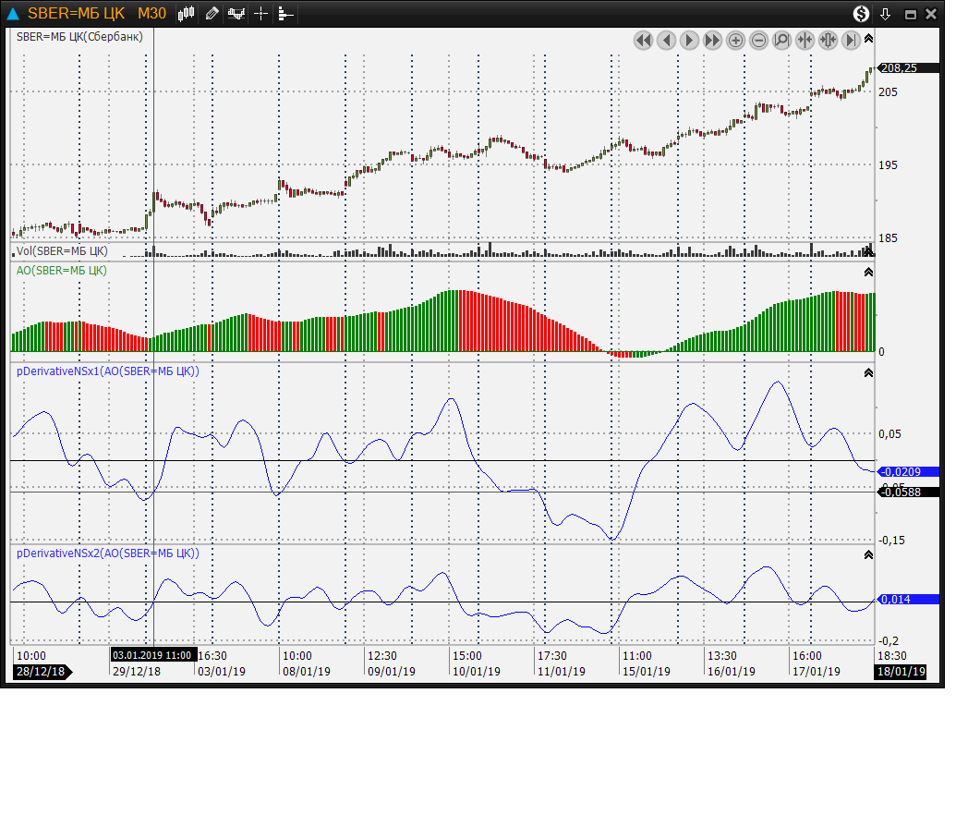Select the pencil drawing tool

pyautogui.click(x=212, y=14)
